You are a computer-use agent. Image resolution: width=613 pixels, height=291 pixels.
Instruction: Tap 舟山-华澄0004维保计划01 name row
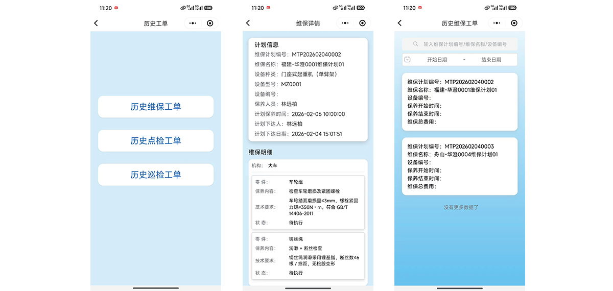453,154
